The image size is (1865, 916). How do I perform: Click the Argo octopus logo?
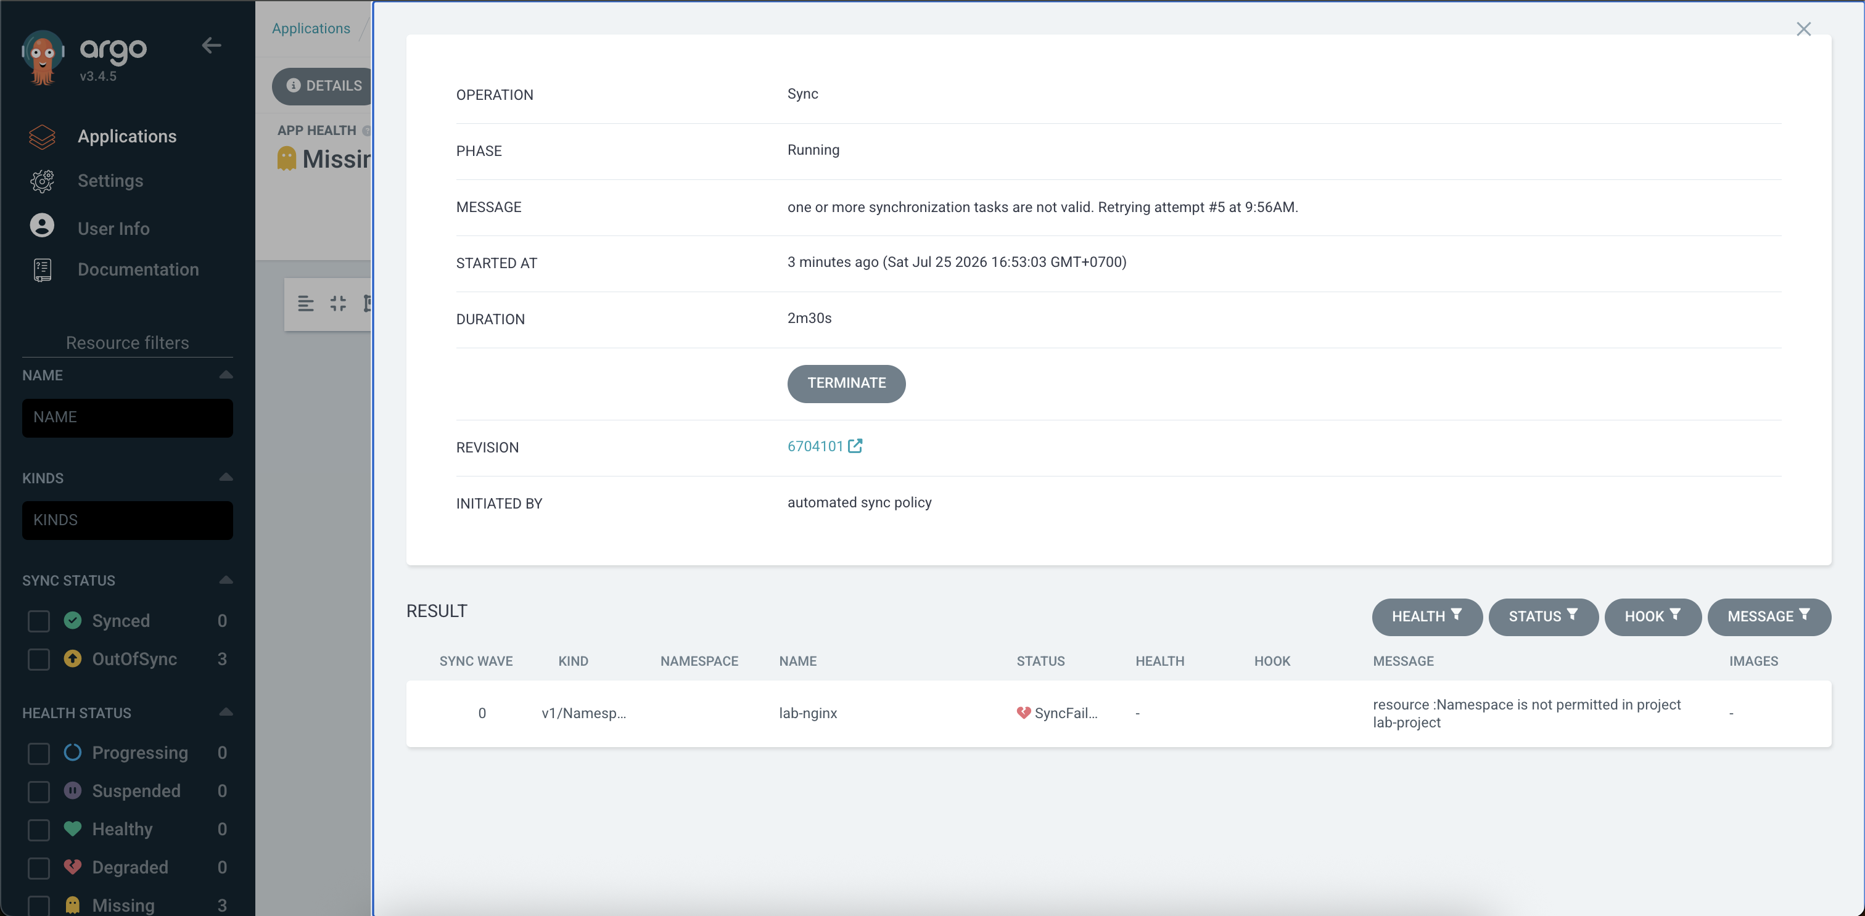click(x=43, y=57)
